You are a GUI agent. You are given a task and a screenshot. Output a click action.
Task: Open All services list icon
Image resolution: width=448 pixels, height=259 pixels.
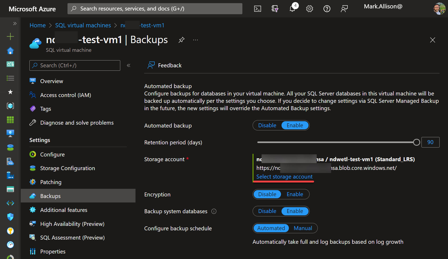tap(10, 78)
